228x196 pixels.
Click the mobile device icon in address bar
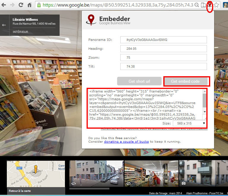(203, 5)
